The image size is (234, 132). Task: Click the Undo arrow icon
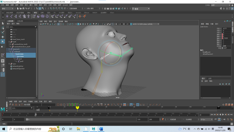pos(26,8)
